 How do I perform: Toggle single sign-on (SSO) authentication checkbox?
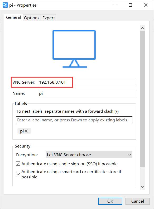click(x=18, y=164)
